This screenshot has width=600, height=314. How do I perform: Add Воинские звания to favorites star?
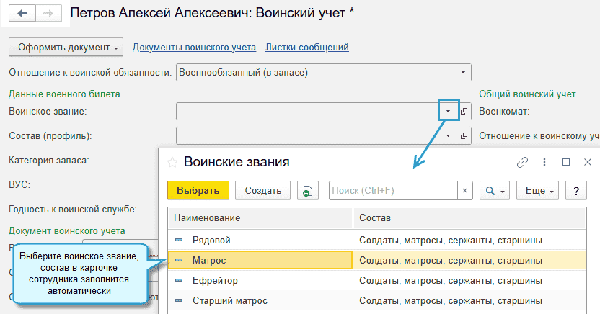coord(172,163)
